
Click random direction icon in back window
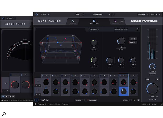tap(13, 97)
